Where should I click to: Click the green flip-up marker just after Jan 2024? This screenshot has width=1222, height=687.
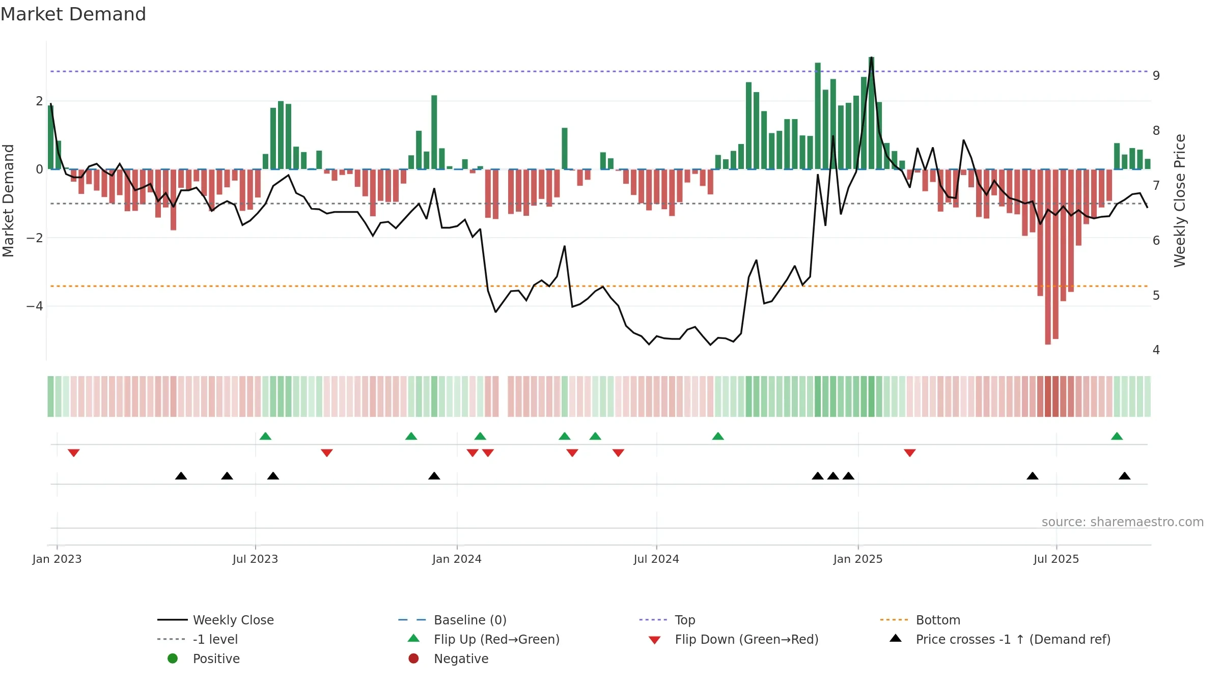pos(480,436)
